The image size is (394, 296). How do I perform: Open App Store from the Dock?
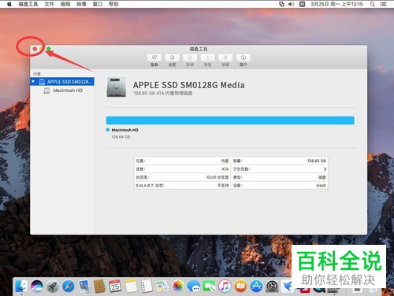[256, 286]
